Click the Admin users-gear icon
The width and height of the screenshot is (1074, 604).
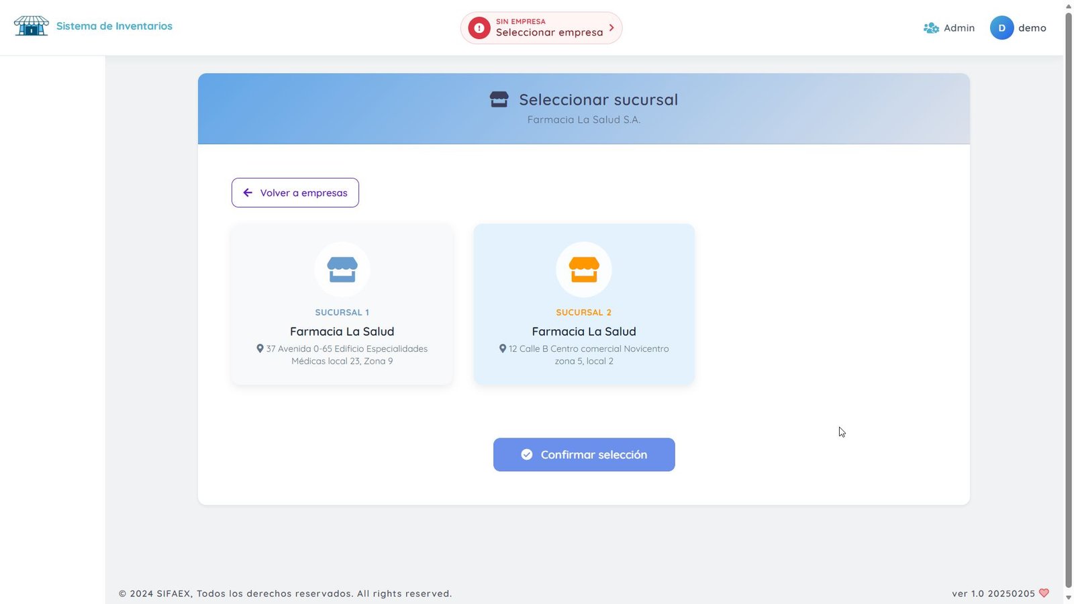pyautogui.click(x=931, y=28)
